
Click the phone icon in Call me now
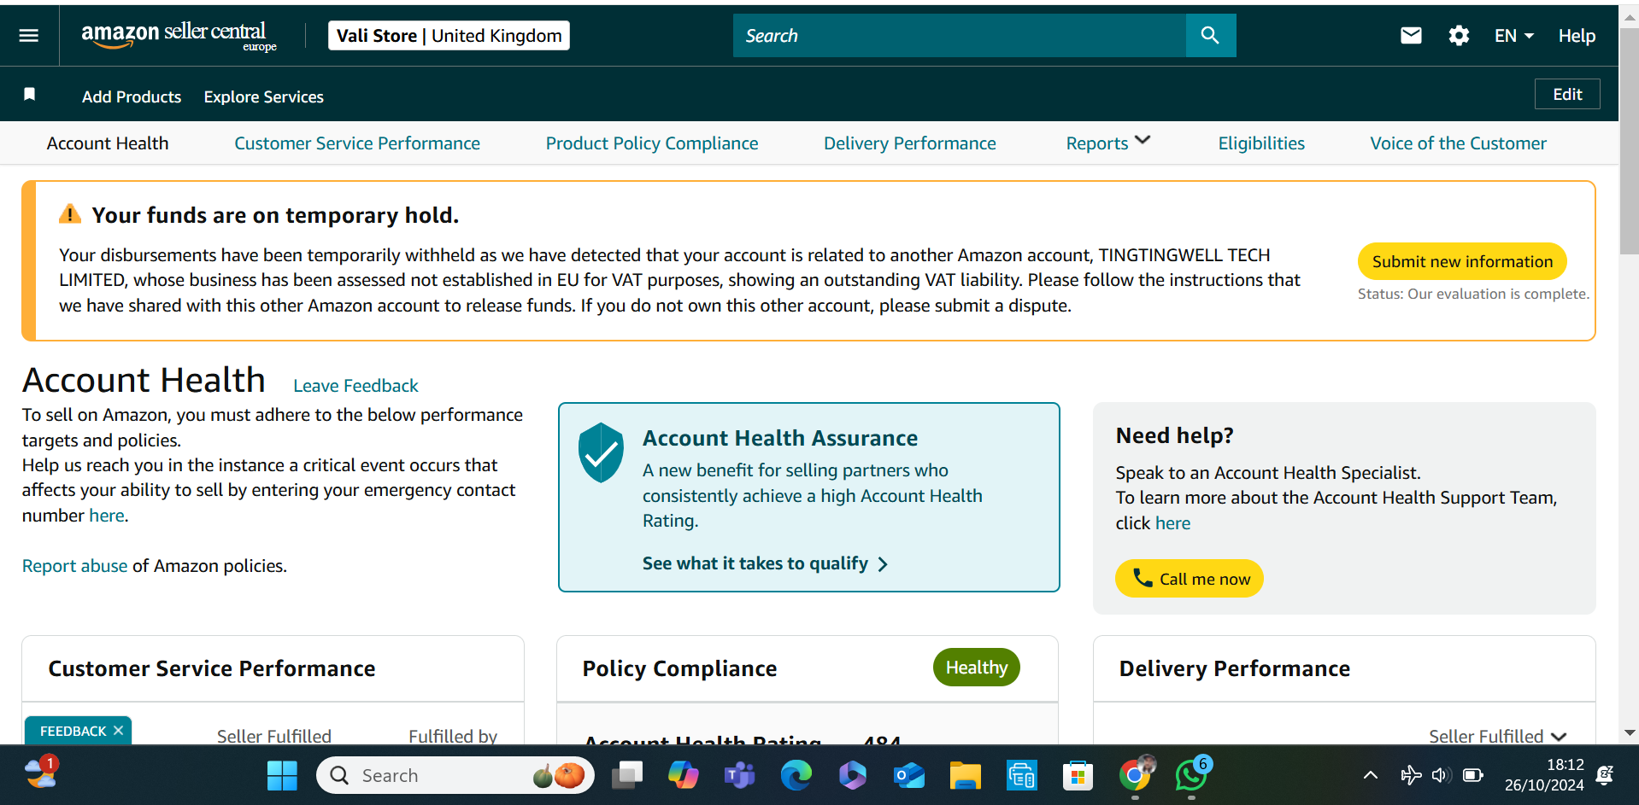tap(1143, 578)
